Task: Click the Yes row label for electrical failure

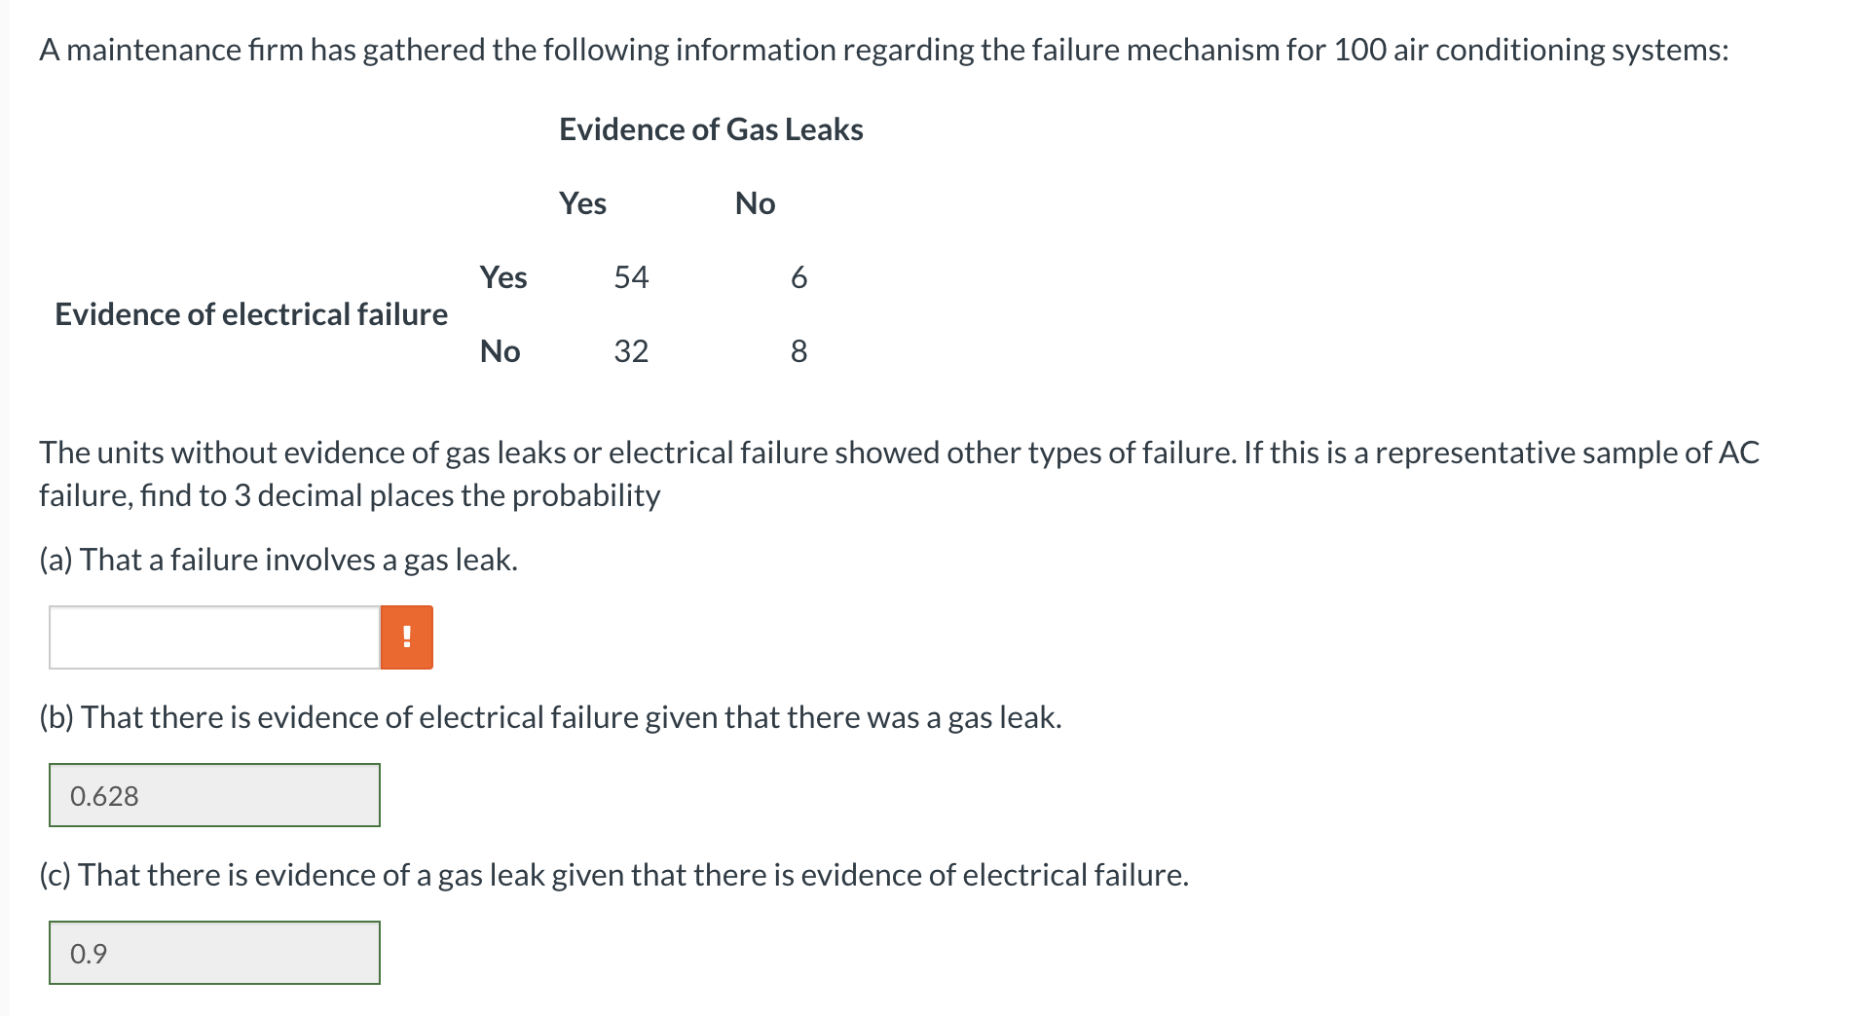Action: tap(502, 277)
